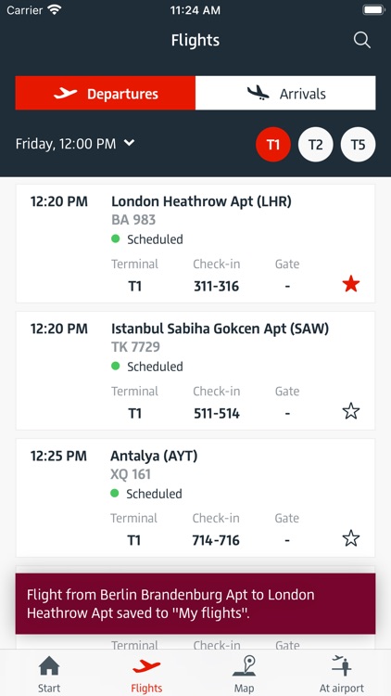Open the flight search magnifier icon

coord(361,41)
